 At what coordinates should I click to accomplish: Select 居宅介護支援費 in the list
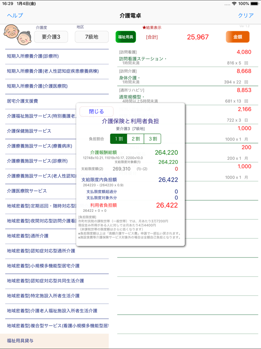[57, 101]
